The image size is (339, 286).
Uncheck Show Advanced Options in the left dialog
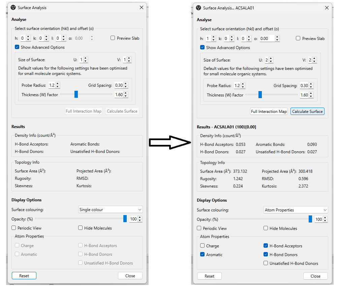point(17,47)
